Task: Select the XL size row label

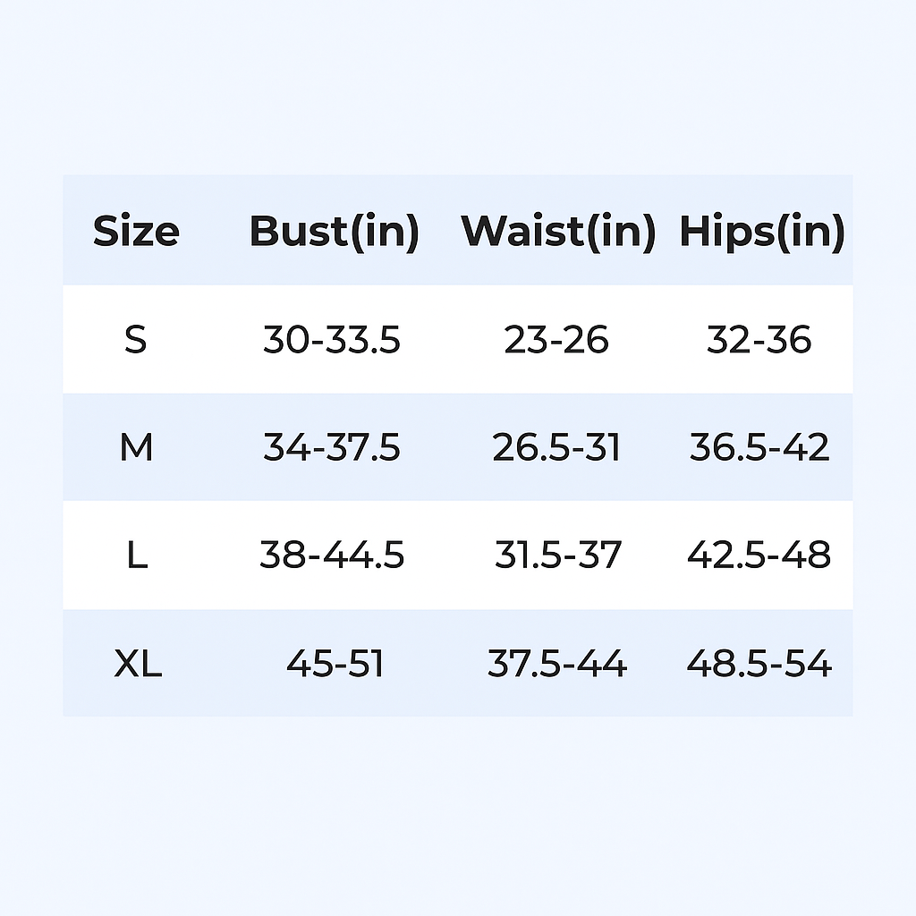Action: (x=138, y=664)
